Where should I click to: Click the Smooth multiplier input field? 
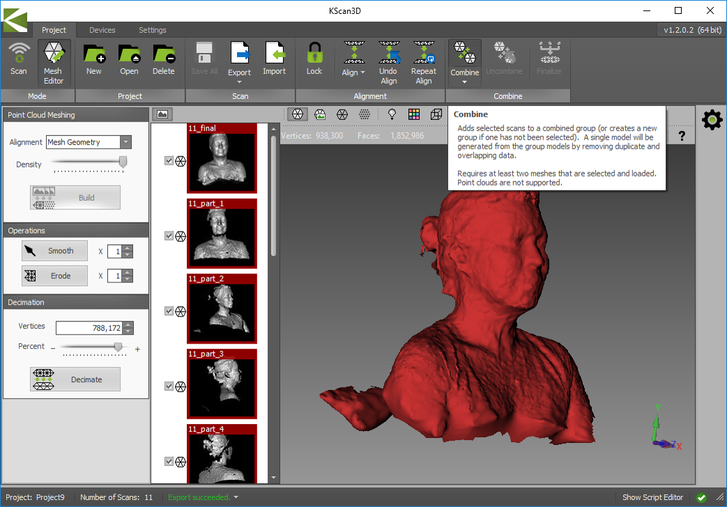click(115, 252)
